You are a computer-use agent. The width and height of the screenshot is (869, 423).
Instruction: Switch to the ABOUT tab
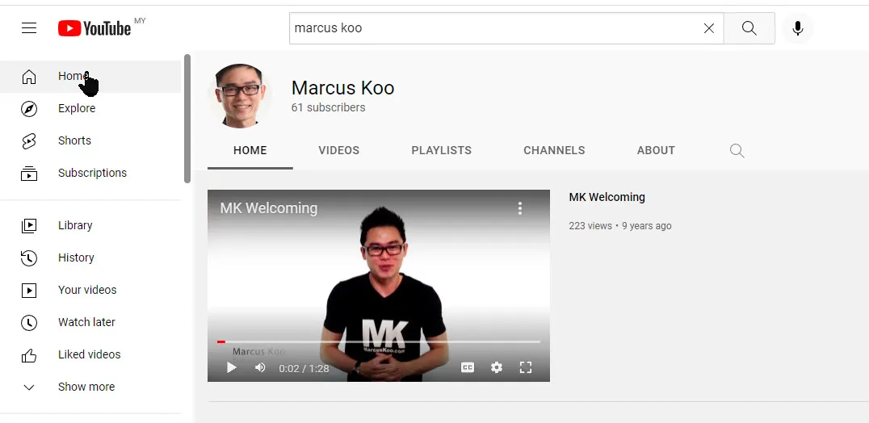pos(656,151)
